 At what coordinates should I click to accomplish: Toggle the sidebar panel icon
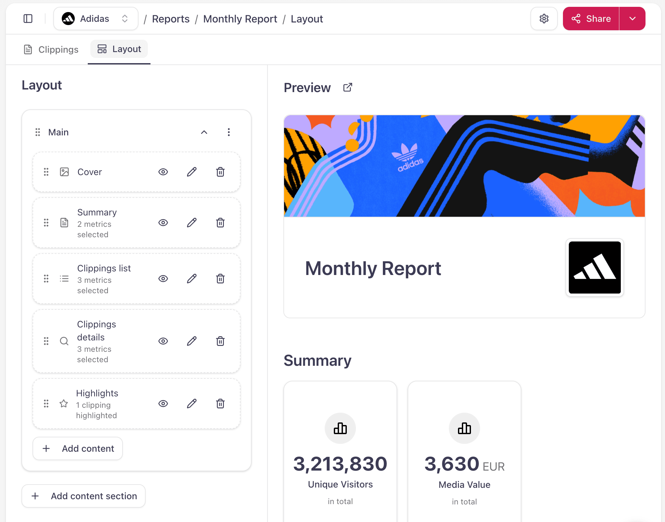pyautogui.click(x=28, y=19)
